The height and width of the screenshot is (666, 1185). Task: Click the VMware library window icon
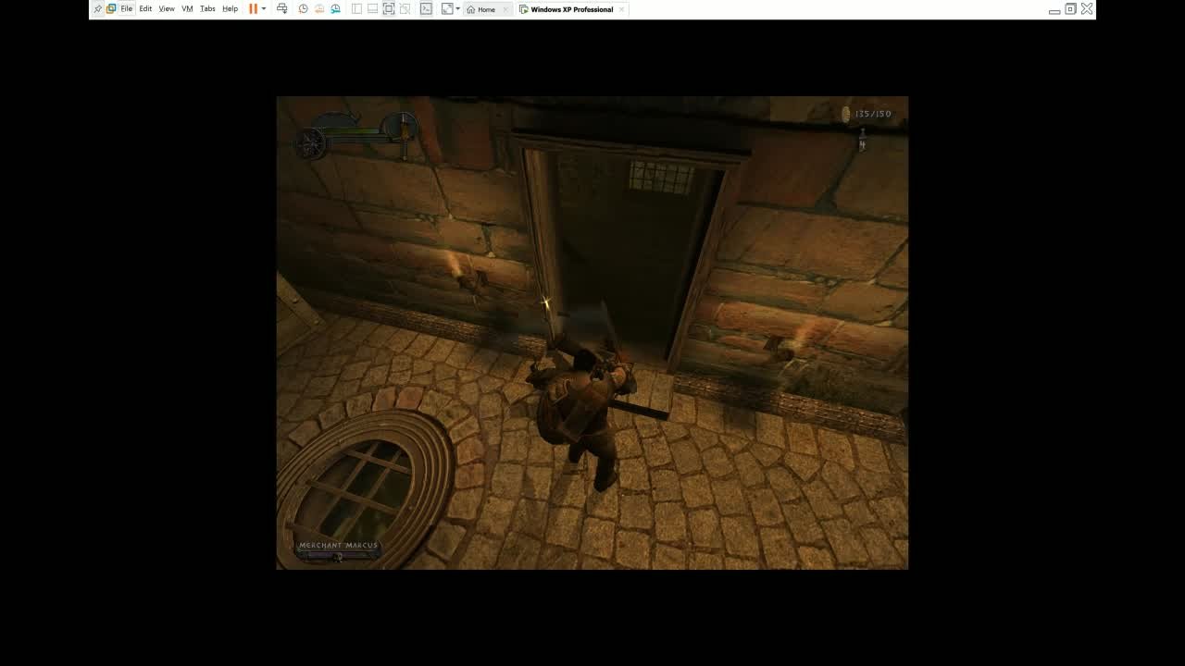111,9
